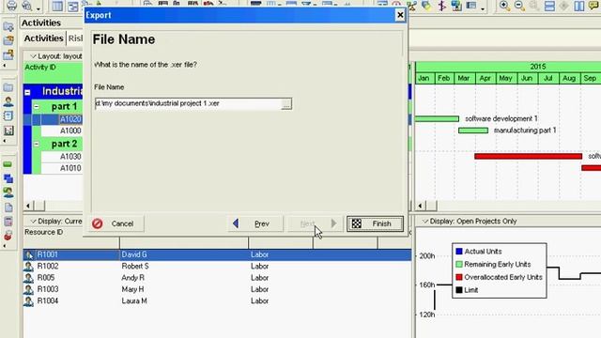Open Resources person icon in sidebar
The width and height of the screenshot is (601, 338).
pyautogui.click(x=8, y=101)
